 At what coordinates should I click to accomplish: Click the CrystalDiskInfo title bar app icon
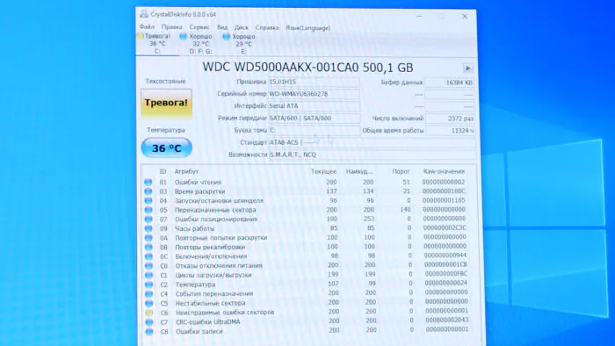pyautogui.click(x=144, y=14)
